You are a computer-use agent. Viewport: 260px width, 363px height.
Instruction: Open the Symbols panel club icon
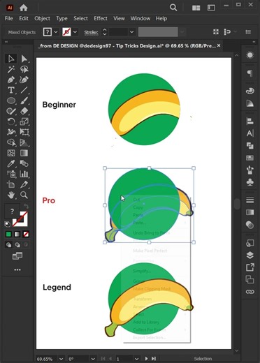[250, 182]
